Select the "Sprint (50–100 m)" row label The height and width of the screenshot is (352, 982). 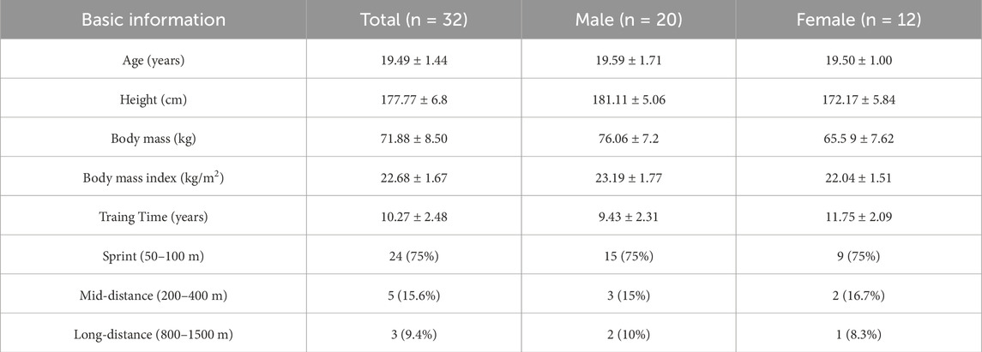pyautogui.click(x=154, y=256)
